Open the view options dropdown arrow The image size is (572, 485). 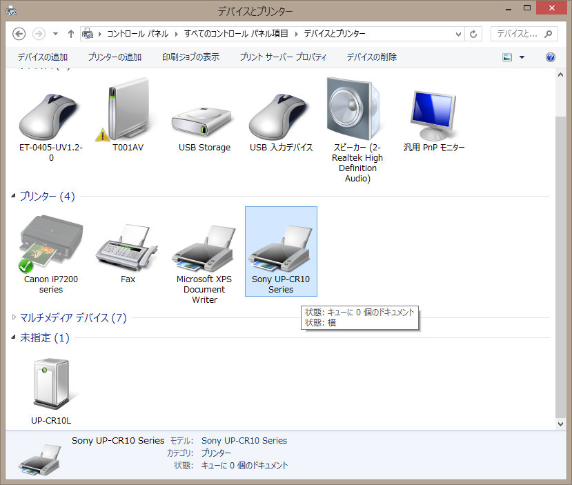coord(522,57)
